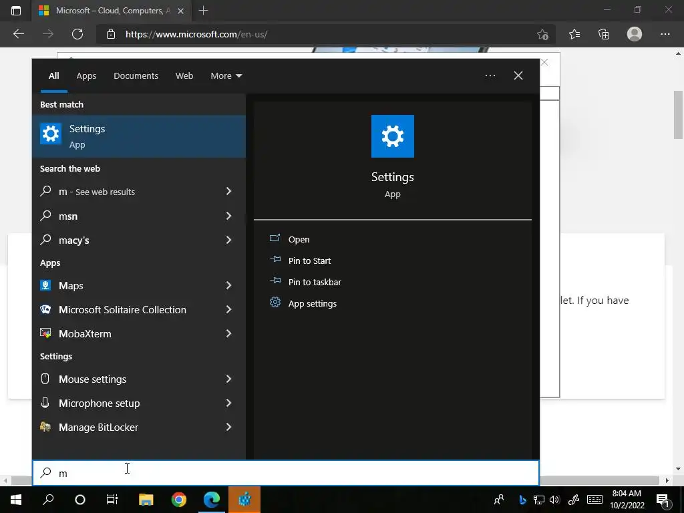Open the Settings app best match
The height and width of the screenshot is (513, 684).
coord(139,136)
